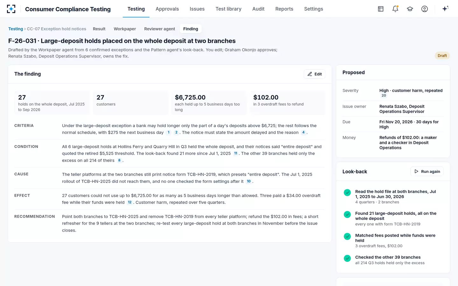
Task: Click the Draft status badge
Action: (442, 56)
